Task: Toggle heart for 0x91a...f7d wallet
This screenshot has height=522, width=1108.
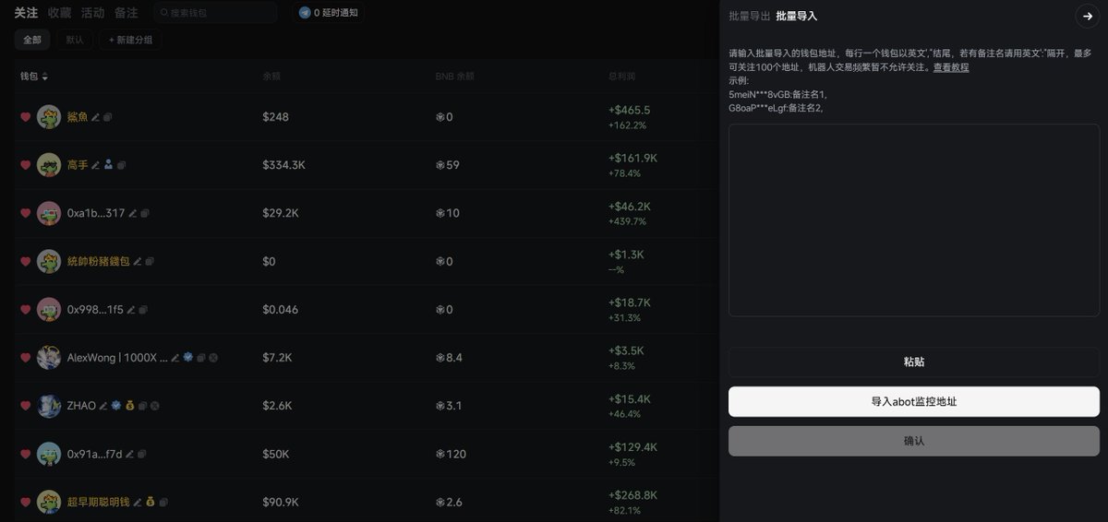Action: click(x=25, y=454)
